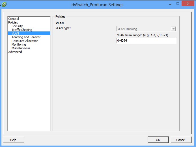
Task: Click the vSphere icon in title bar
Action: [4, 5]
